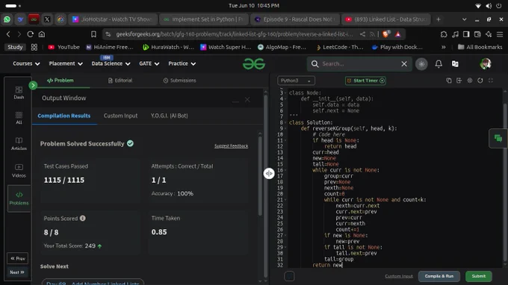
Task: Switch to the pinned GeeksforGeeks tab
Action: pos(34,19)
